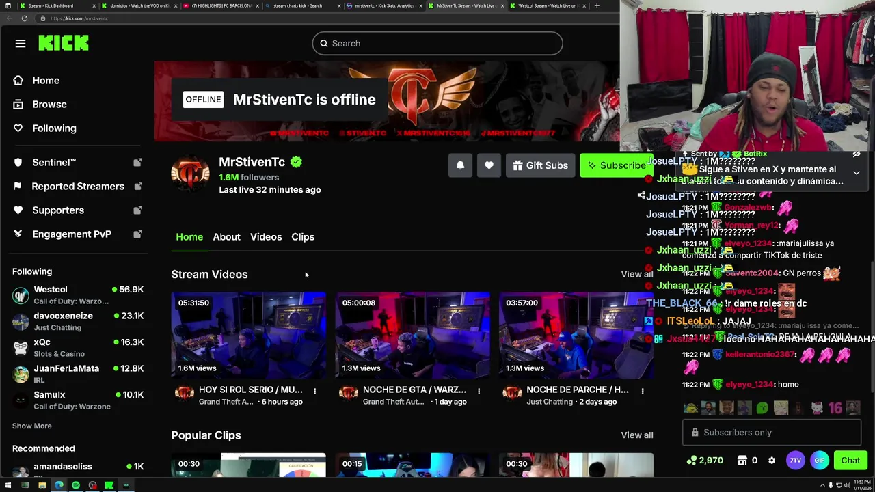The height and width of the screenshot is (492, 875).
Task: Open the NOCHE DE PARCHE video thumbnail
Action: 576,336
